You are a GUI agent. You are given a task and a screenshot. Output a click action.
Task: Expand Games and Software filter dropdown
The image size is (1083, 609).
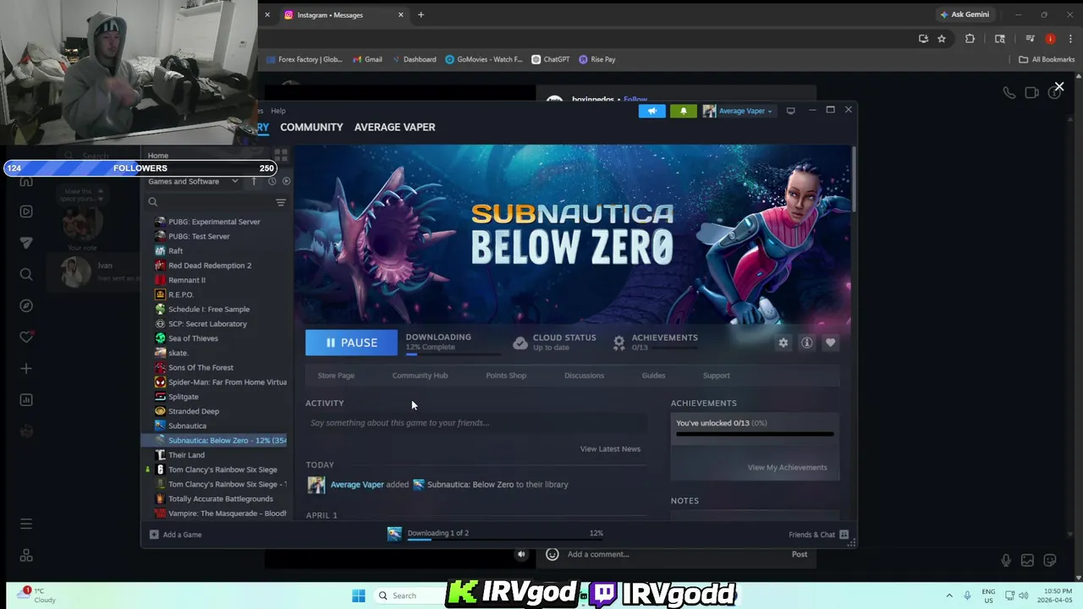193,181
